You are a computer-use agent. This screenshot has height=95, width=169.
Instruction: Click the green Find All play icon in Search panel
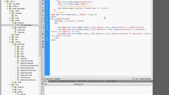[x=43, y=83]
